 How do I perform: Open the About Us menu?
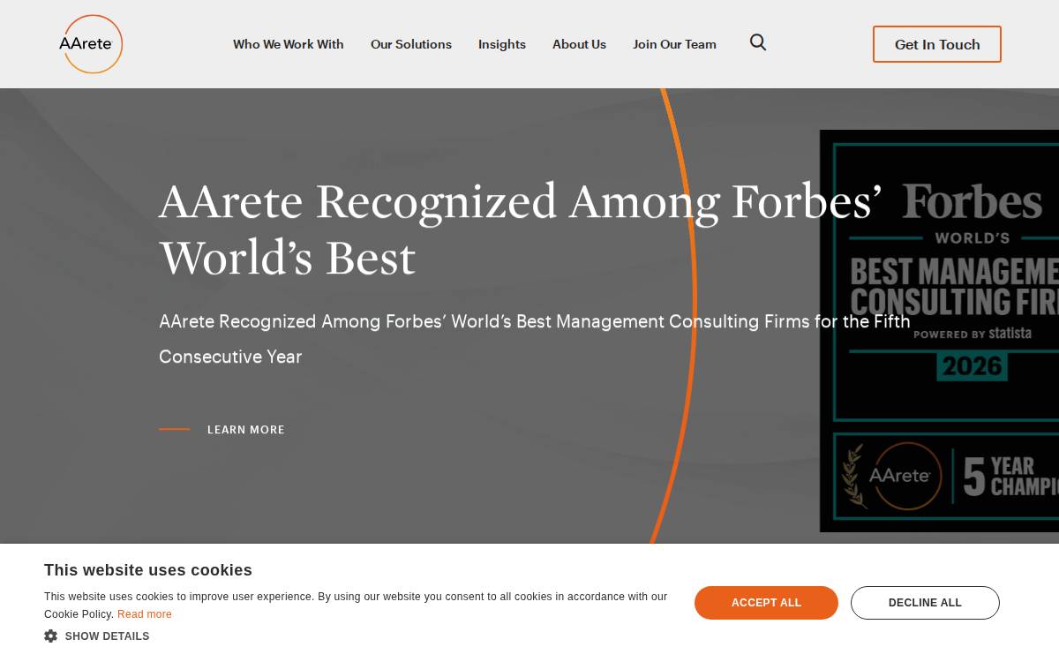click(579, 44)
